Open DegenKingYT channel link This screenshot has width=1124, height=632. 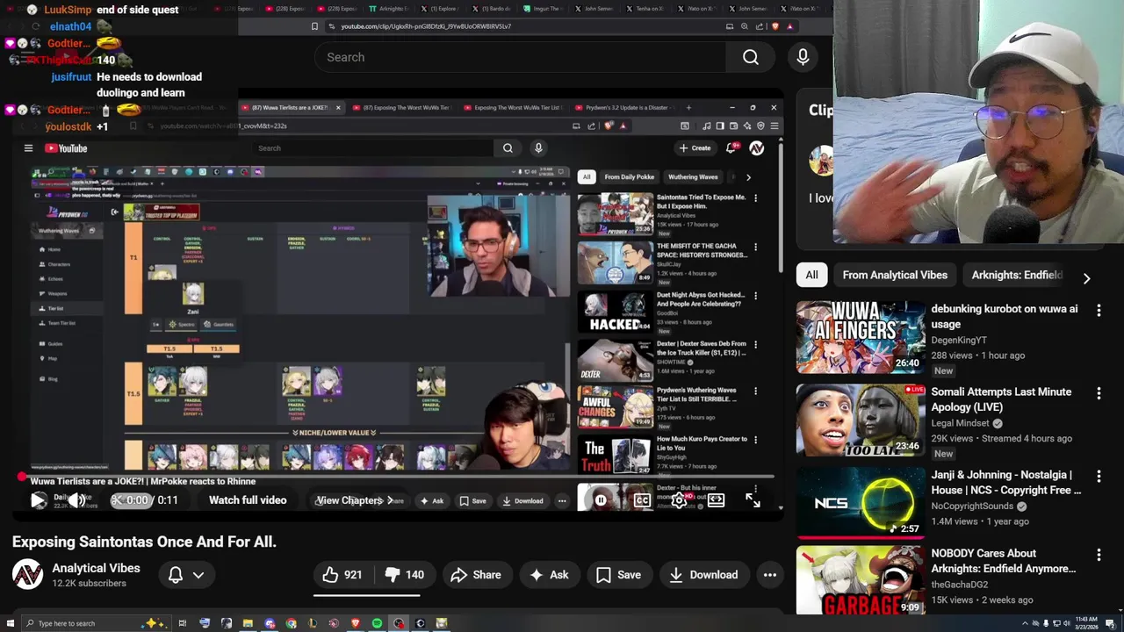pos(959,340)
